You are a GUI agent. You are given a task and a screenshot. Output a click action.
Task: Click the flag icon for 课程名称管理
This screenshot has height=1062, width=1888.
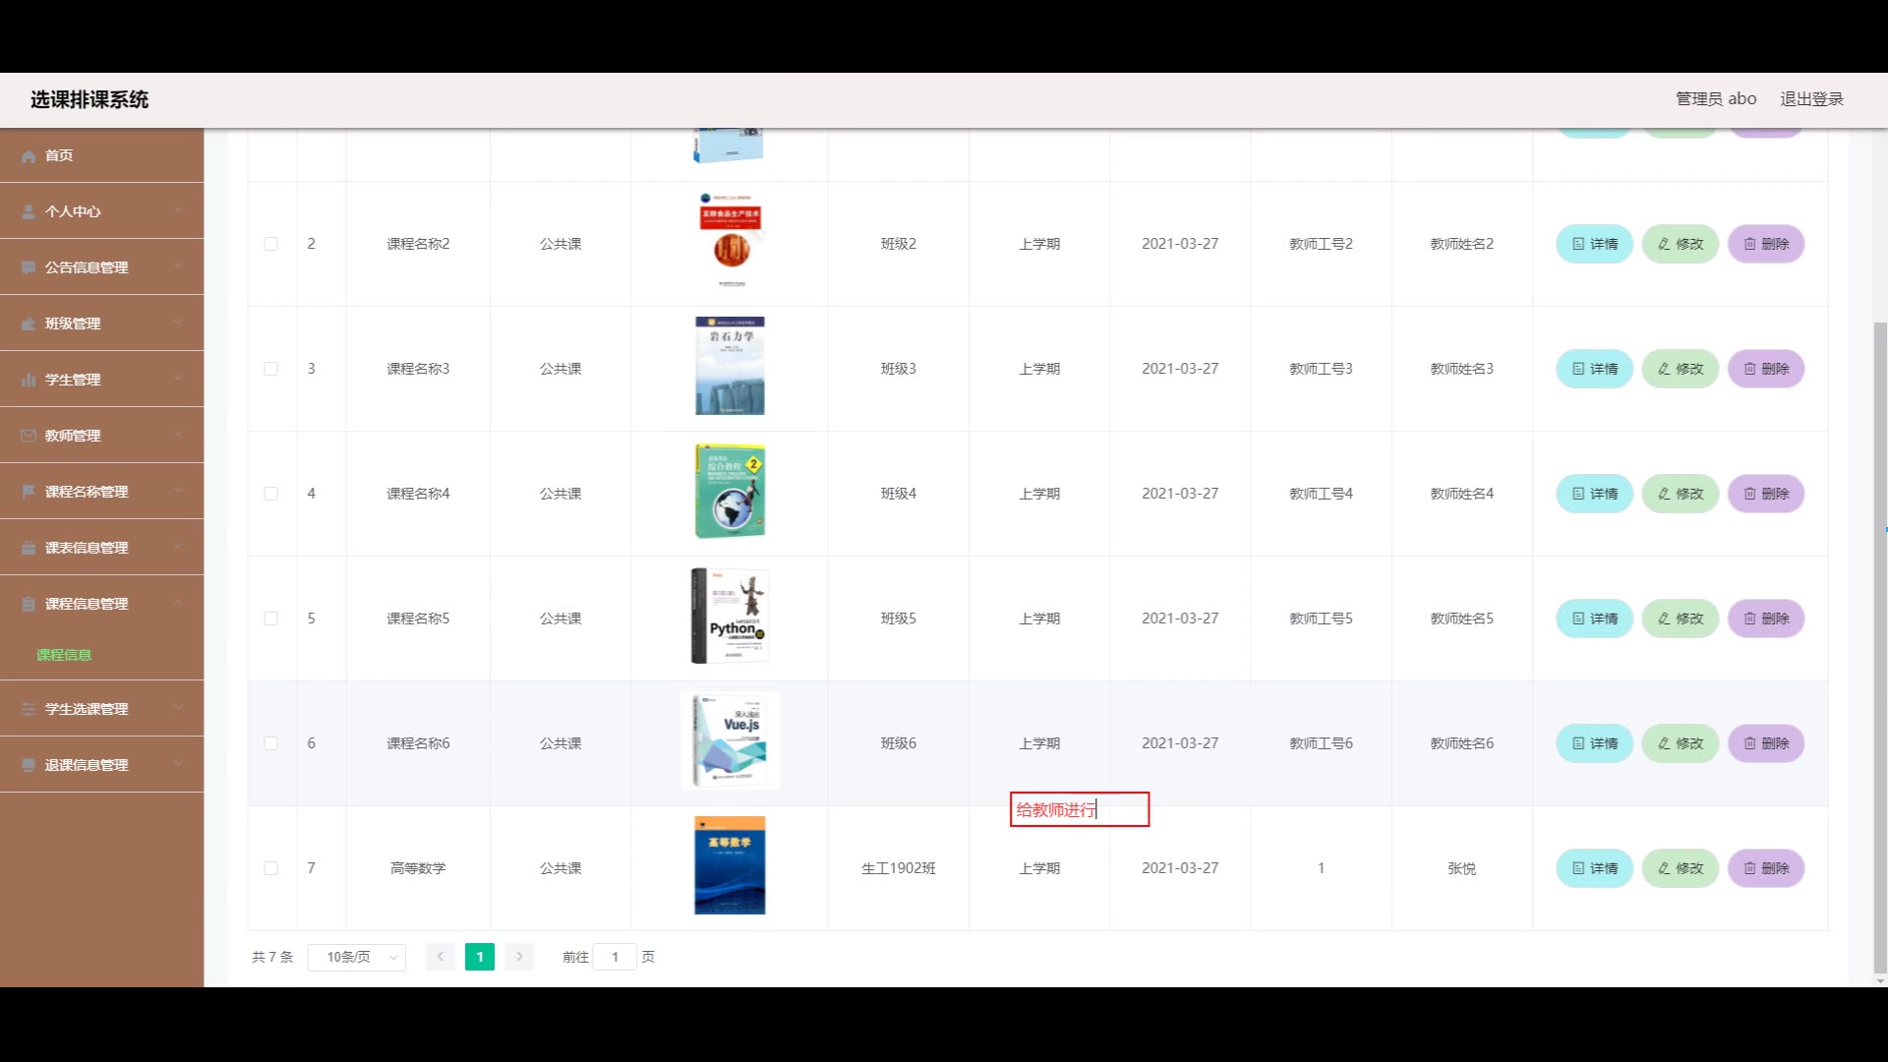coord(29,492)
